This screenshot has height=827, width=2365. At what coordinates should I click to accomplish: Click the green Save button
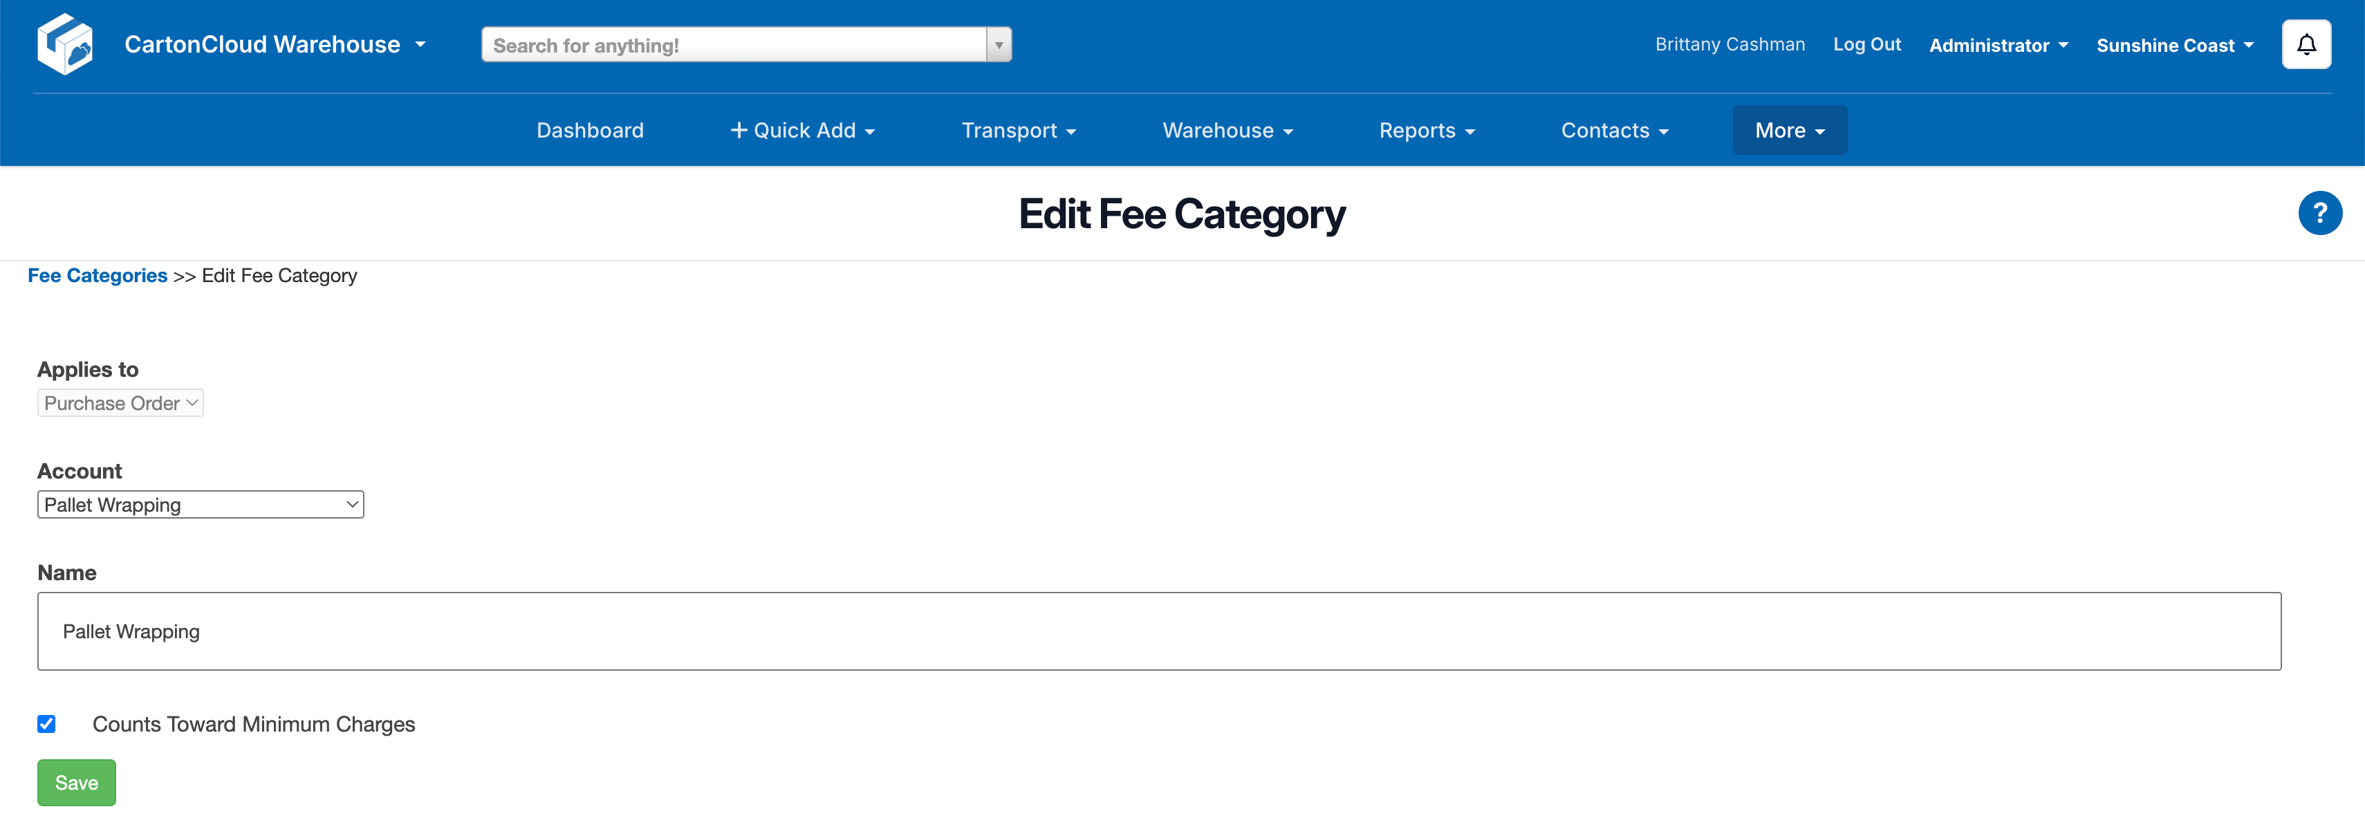(x=76, y=782)
